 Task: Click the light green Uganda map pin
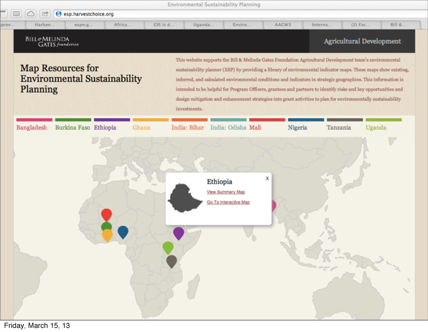pyautogui.click(x=168, y=247)
